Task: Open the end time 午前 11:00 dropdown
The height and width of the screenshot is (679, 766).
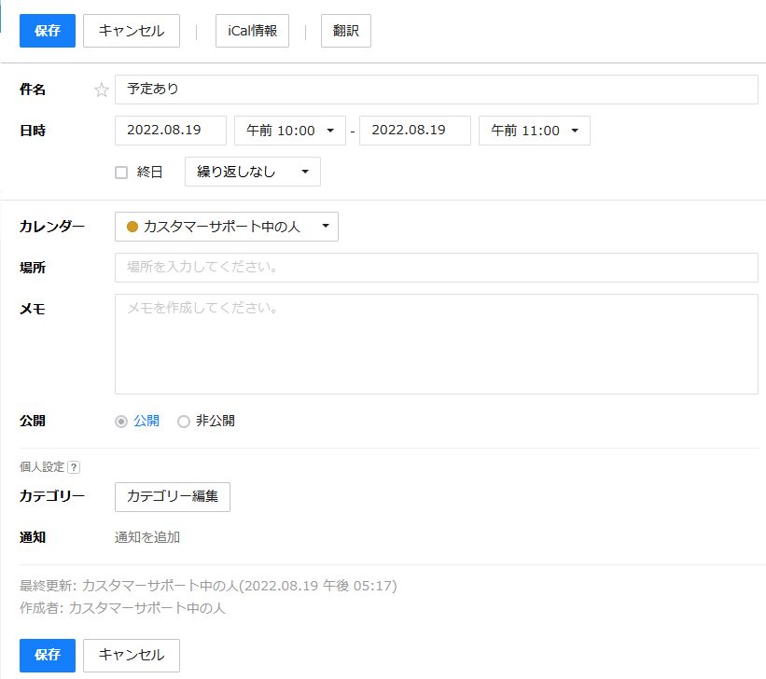Action: coord(534,132)
